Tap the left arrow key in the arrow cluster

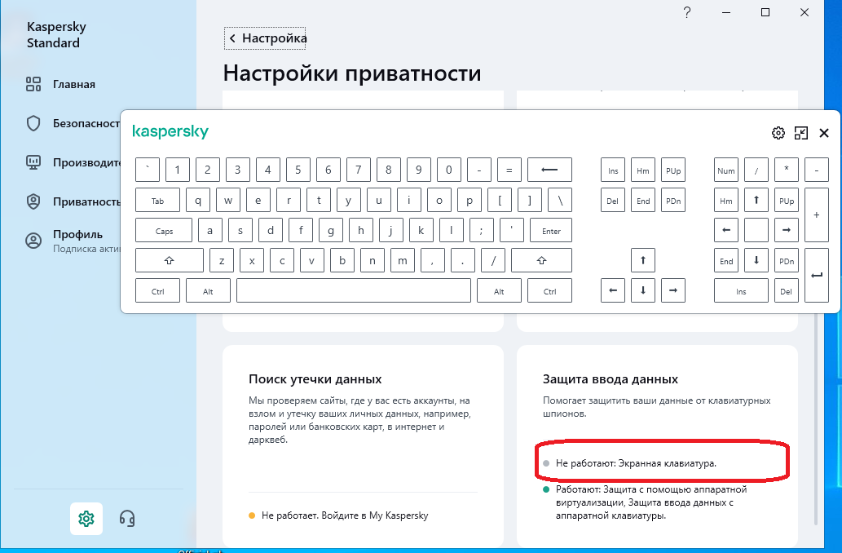point(613,290)
